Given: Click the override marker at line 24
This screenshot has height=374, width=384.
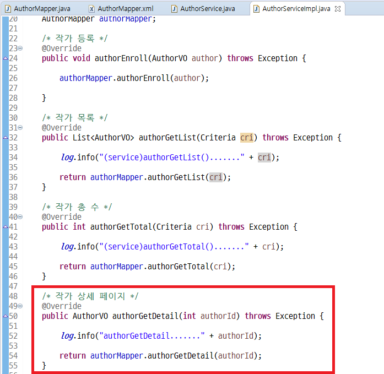Looking at the screenshot, I should pos(6,58).
